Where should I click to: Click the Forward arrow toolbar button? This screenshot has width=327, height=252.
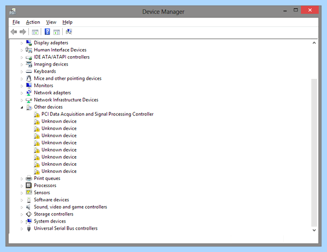(23, 32)
